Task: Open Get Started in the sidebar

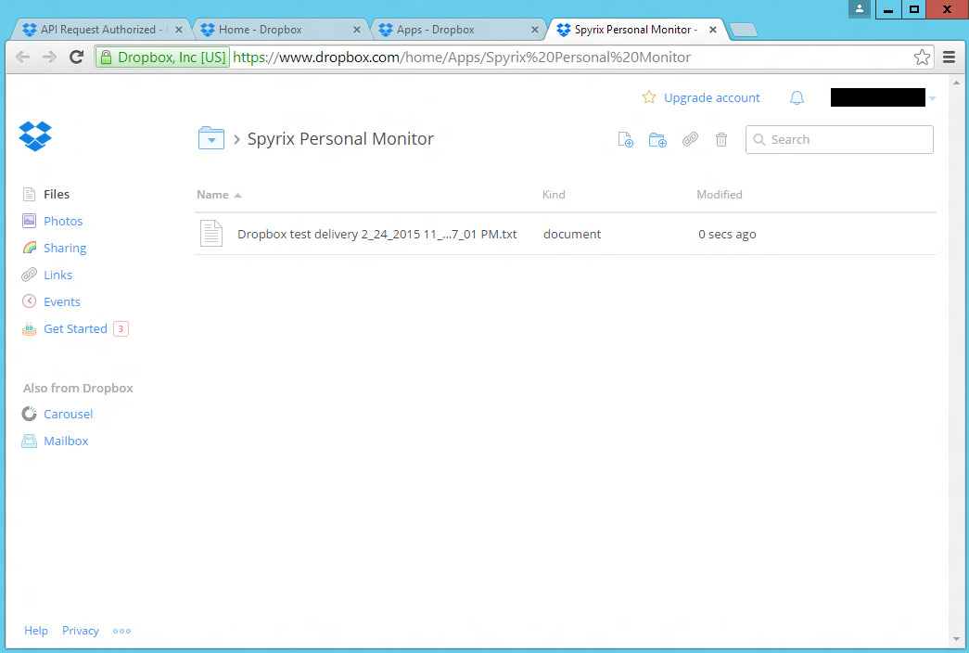Action: [75, 329]
